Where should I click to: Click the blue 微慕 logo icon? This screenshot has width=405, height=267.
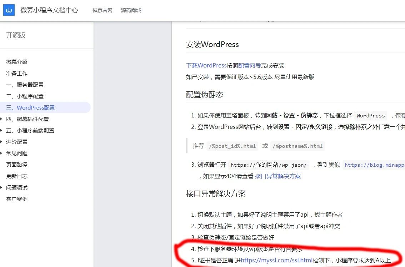tap(9, 10)
